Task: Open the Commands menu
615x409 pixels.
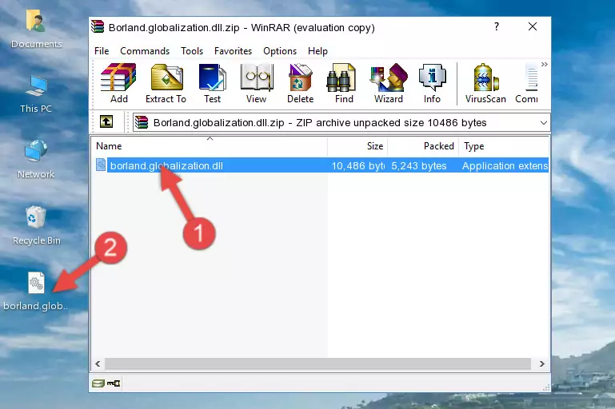Action: click(145, 51)
